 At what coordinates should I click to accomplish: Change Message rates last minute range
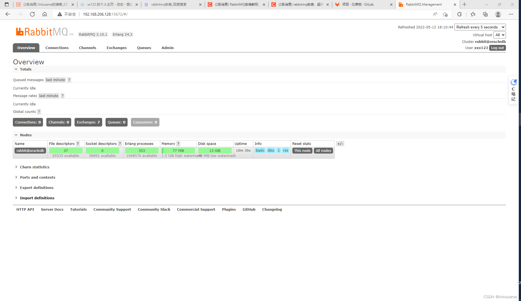point(49,96)
